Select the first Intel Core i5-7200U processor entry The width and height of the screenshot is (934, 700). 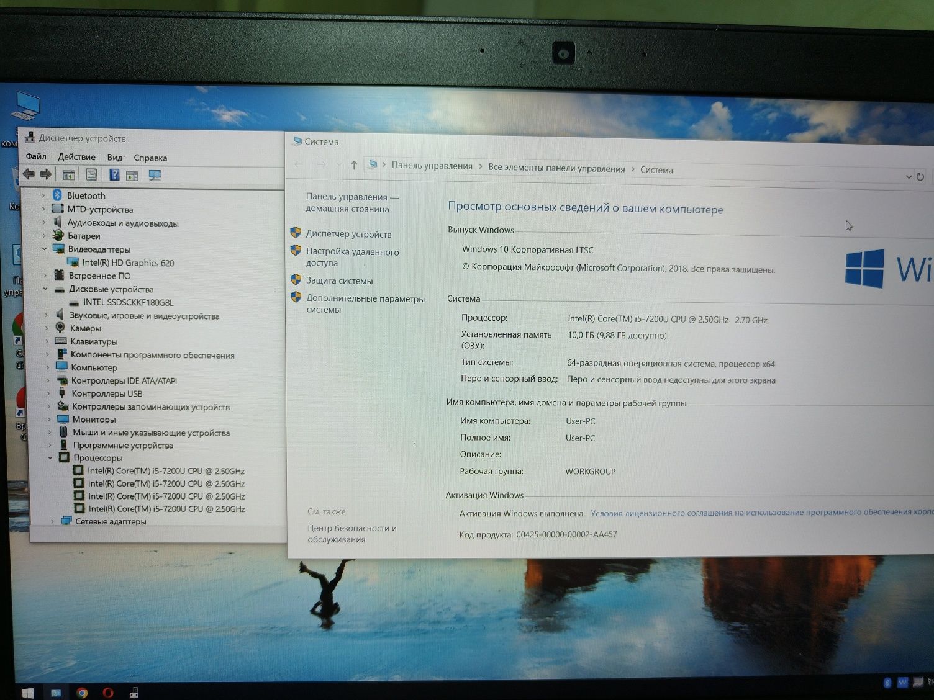tap(166, 471)
